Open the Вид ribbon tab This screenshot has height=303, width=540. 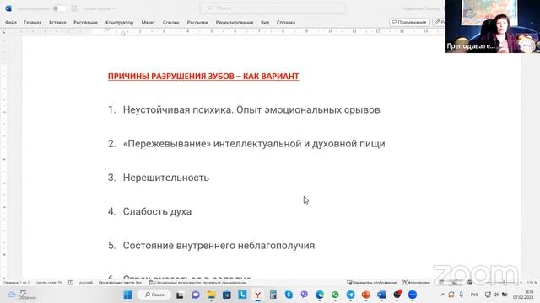[x=265, y=23]
